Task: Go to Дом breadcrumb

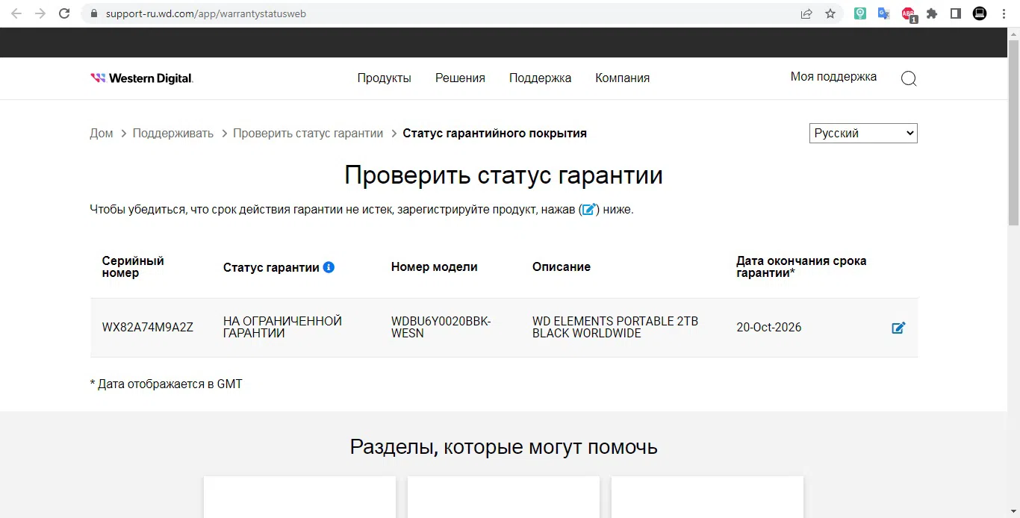Action: (102, 133)
